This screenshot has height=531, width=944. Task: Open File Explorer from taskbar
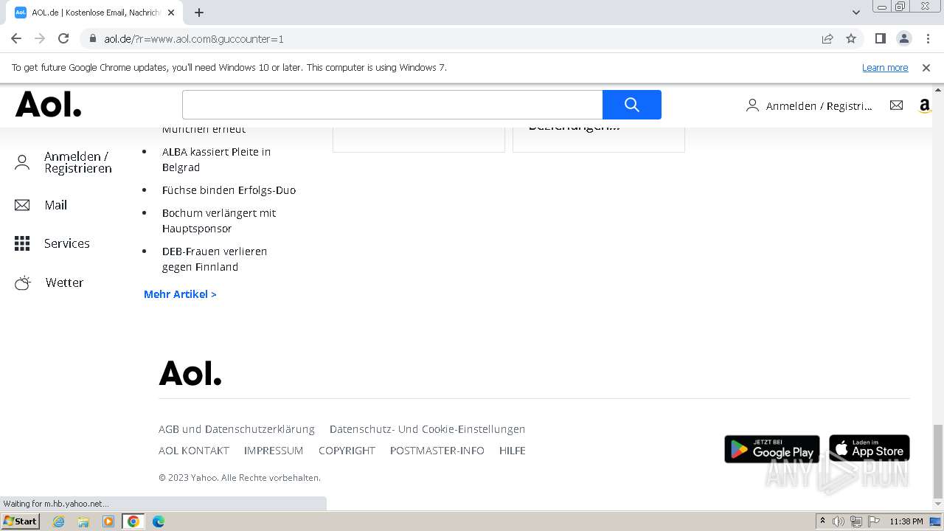pos(83,521)
